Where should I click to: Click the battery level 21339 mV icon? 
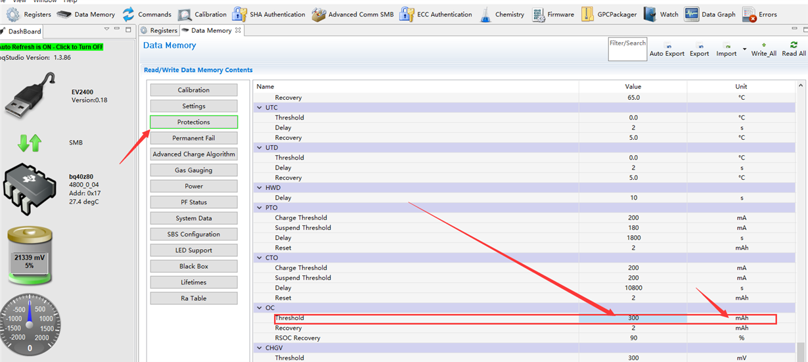29,254
